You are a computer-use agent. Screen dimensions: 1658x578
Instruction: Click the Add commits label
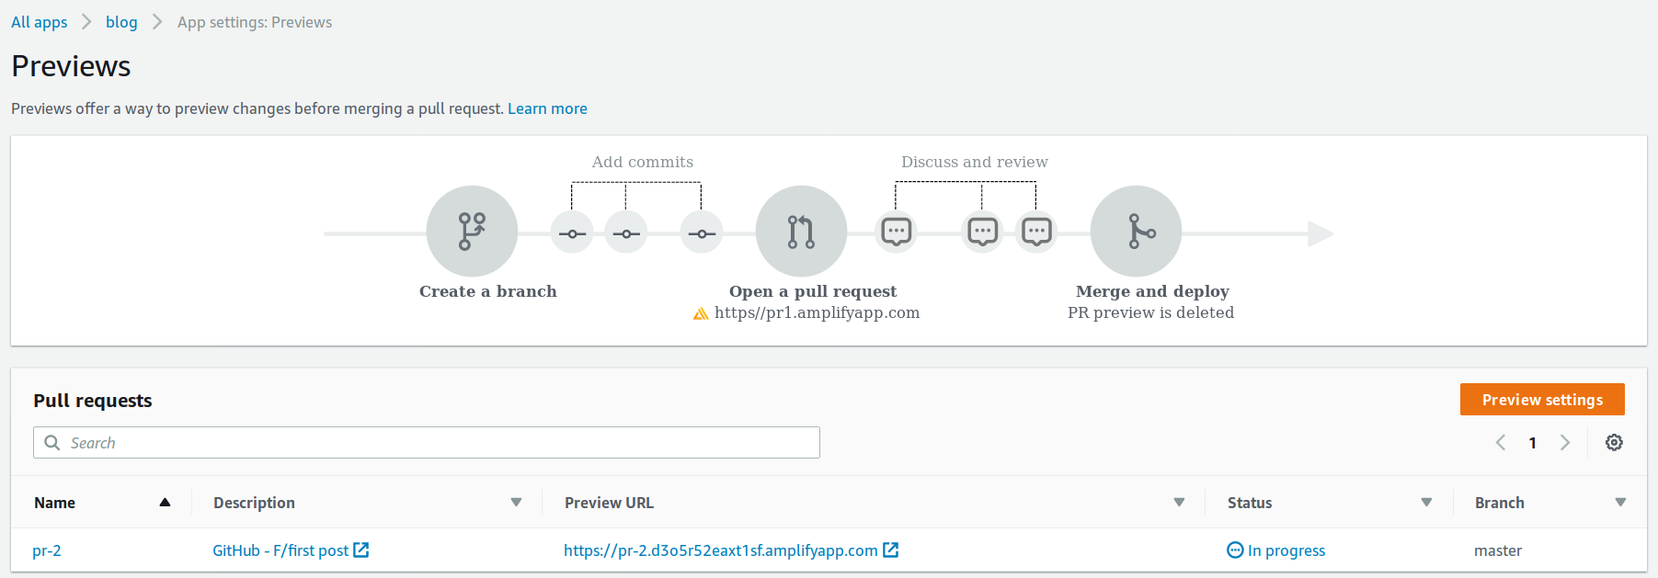(643, 162)
